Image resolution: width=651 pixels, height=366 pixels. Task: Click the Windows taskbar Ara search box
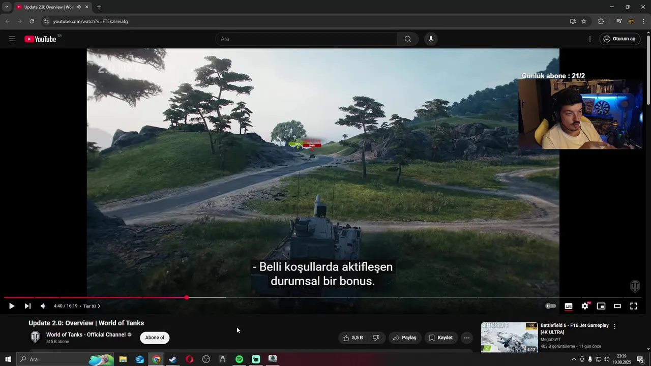[66, 359]
